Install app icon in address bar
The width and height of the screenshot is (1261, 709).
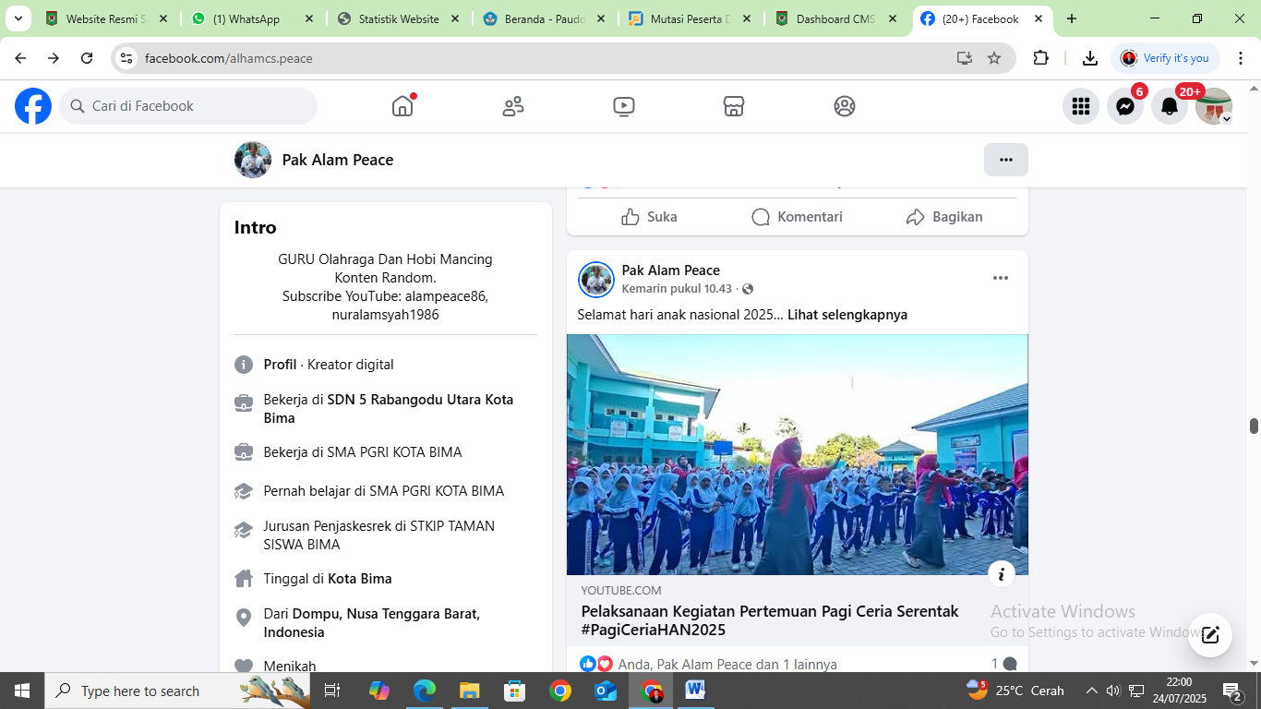pyautogui.click(x=965, y=58)
